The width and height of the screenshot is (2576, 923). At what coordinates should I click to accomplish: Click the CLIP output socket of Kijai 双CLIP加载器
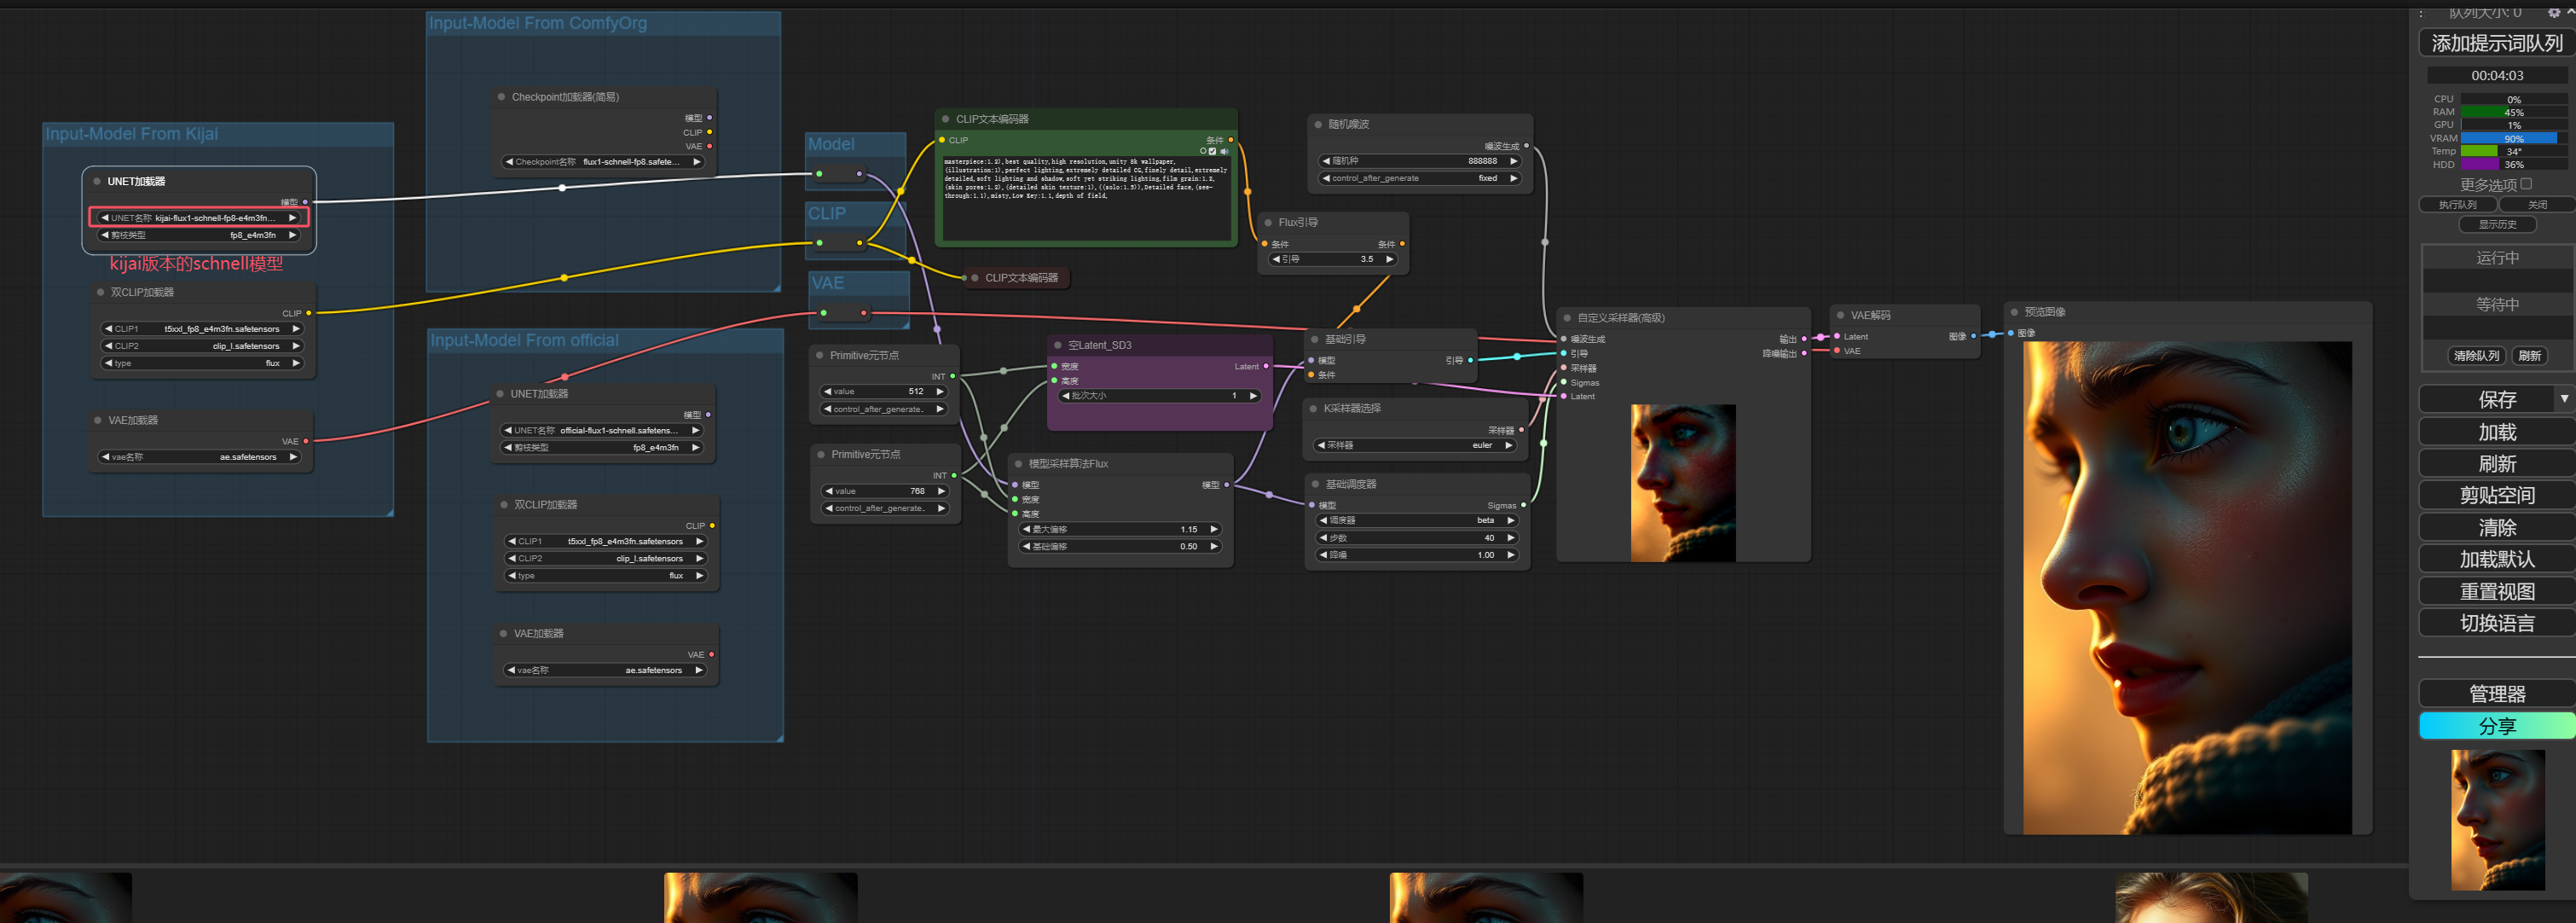click(308, 314)
